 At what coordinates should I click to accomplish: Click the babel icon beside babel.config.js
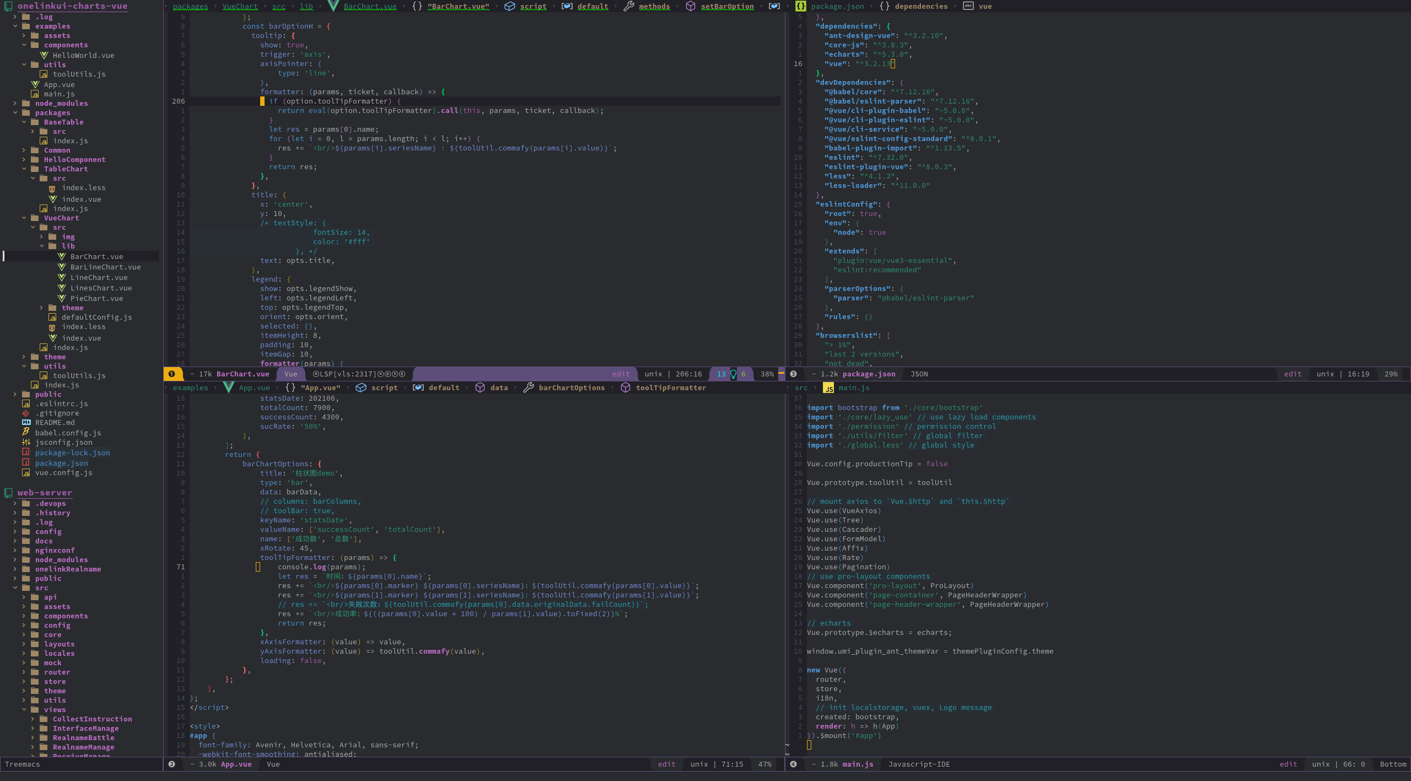pos(26,432)
